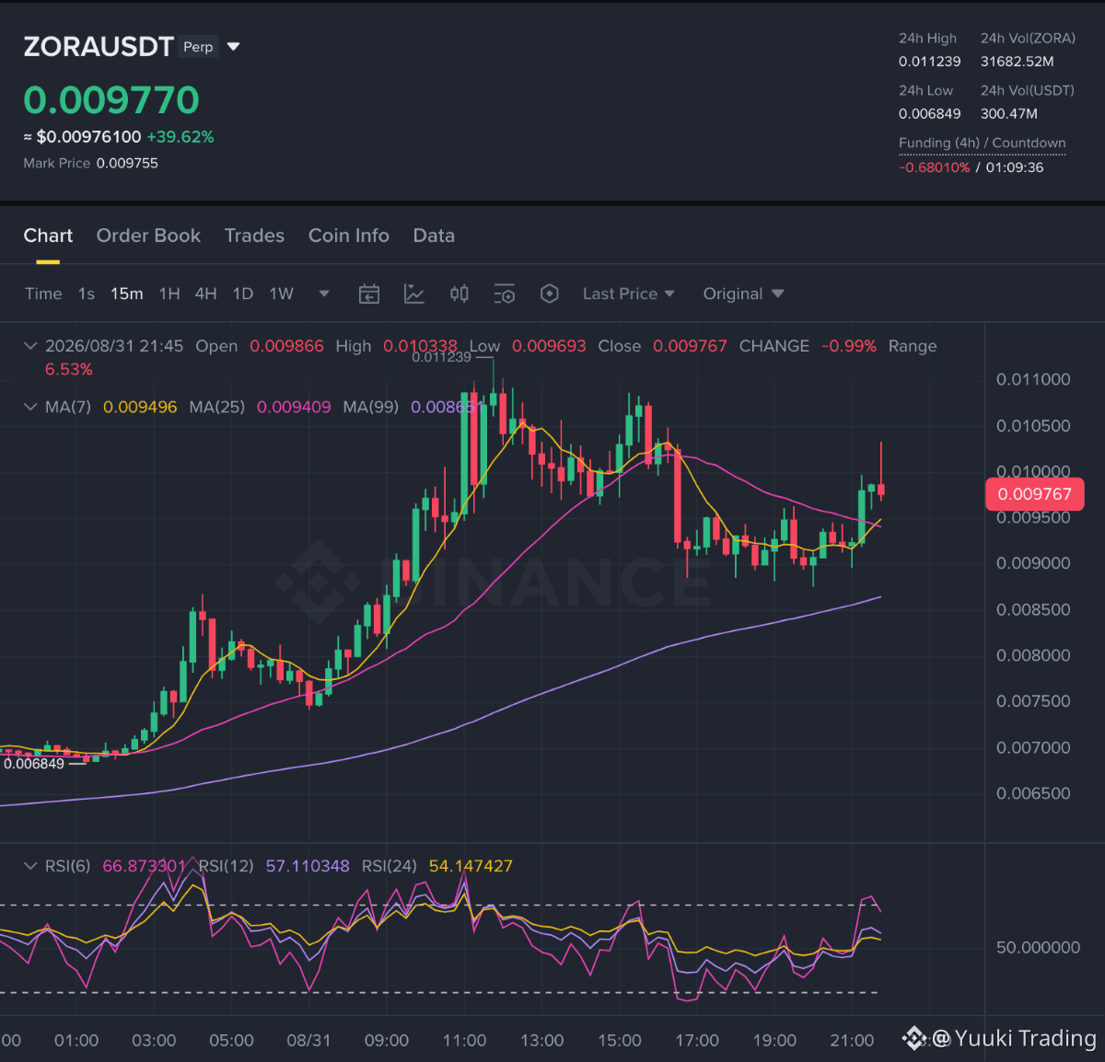Collapse the OHLC info row chevron
The image size is (1105, 1062).
(30, 346)
